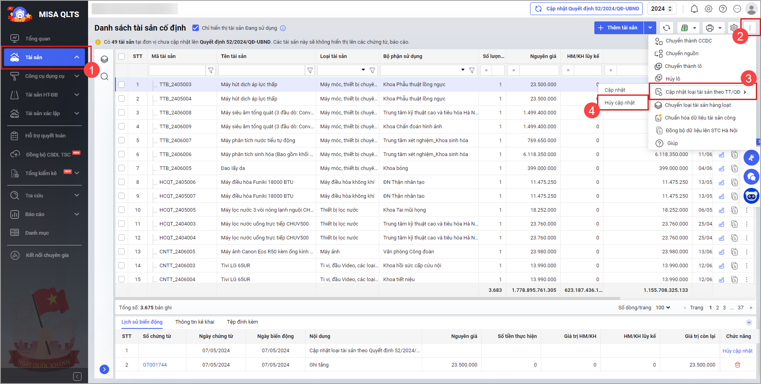This screenshot has width=761, height=384.
Task: Expand the 'Số dòng/trang' 100 dropdown
Action: click(x=663, y=307)
